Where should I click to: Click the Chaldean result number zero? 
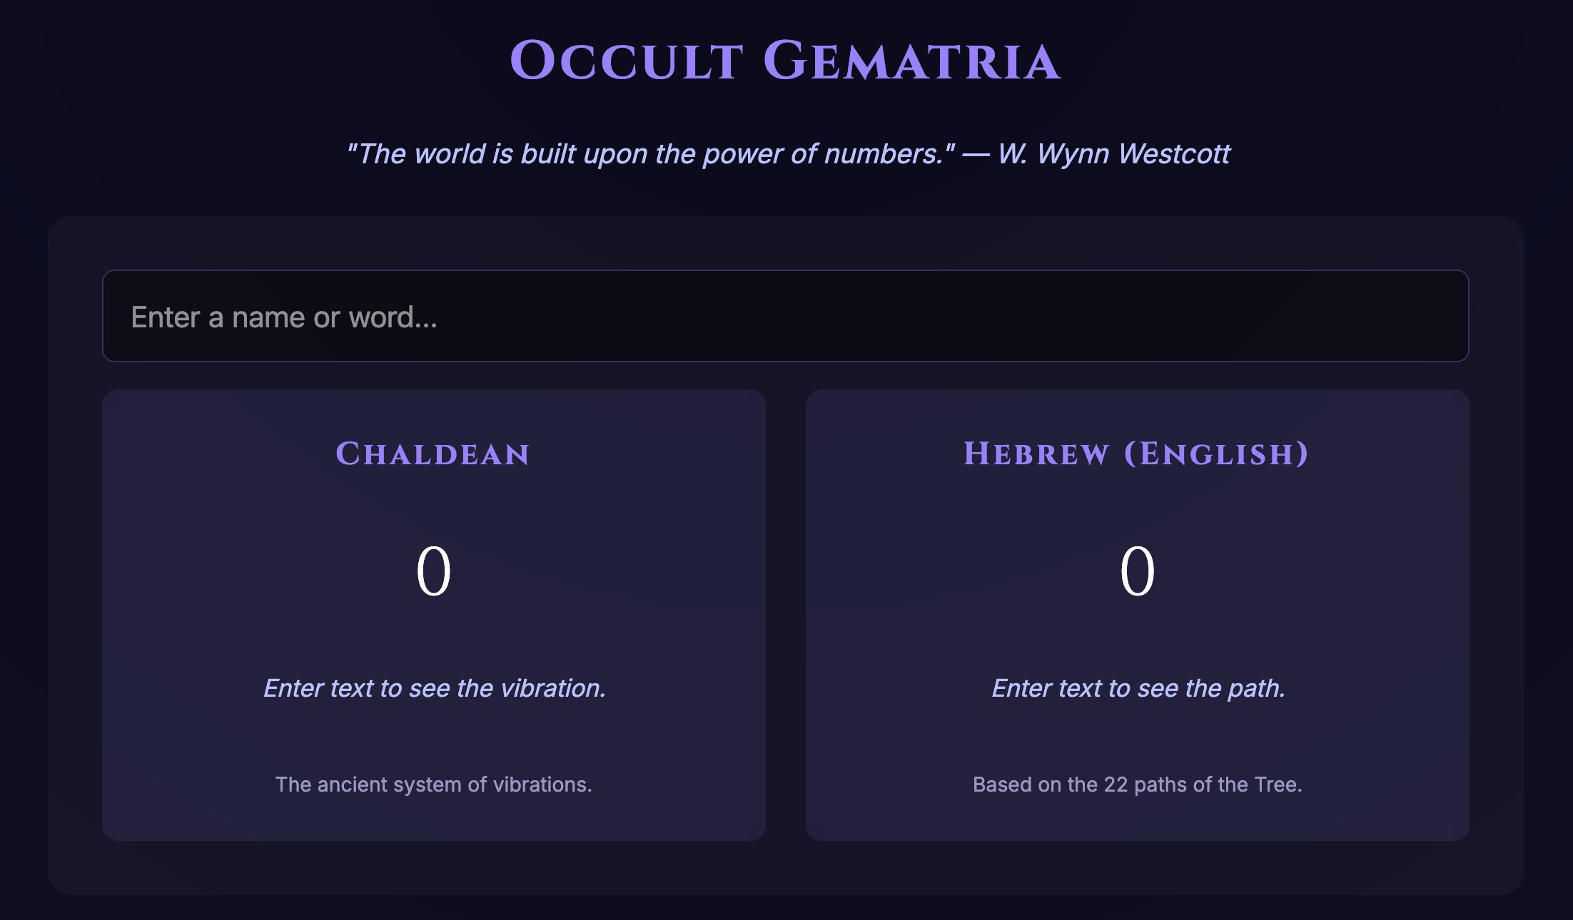click(x=434, y=571)
